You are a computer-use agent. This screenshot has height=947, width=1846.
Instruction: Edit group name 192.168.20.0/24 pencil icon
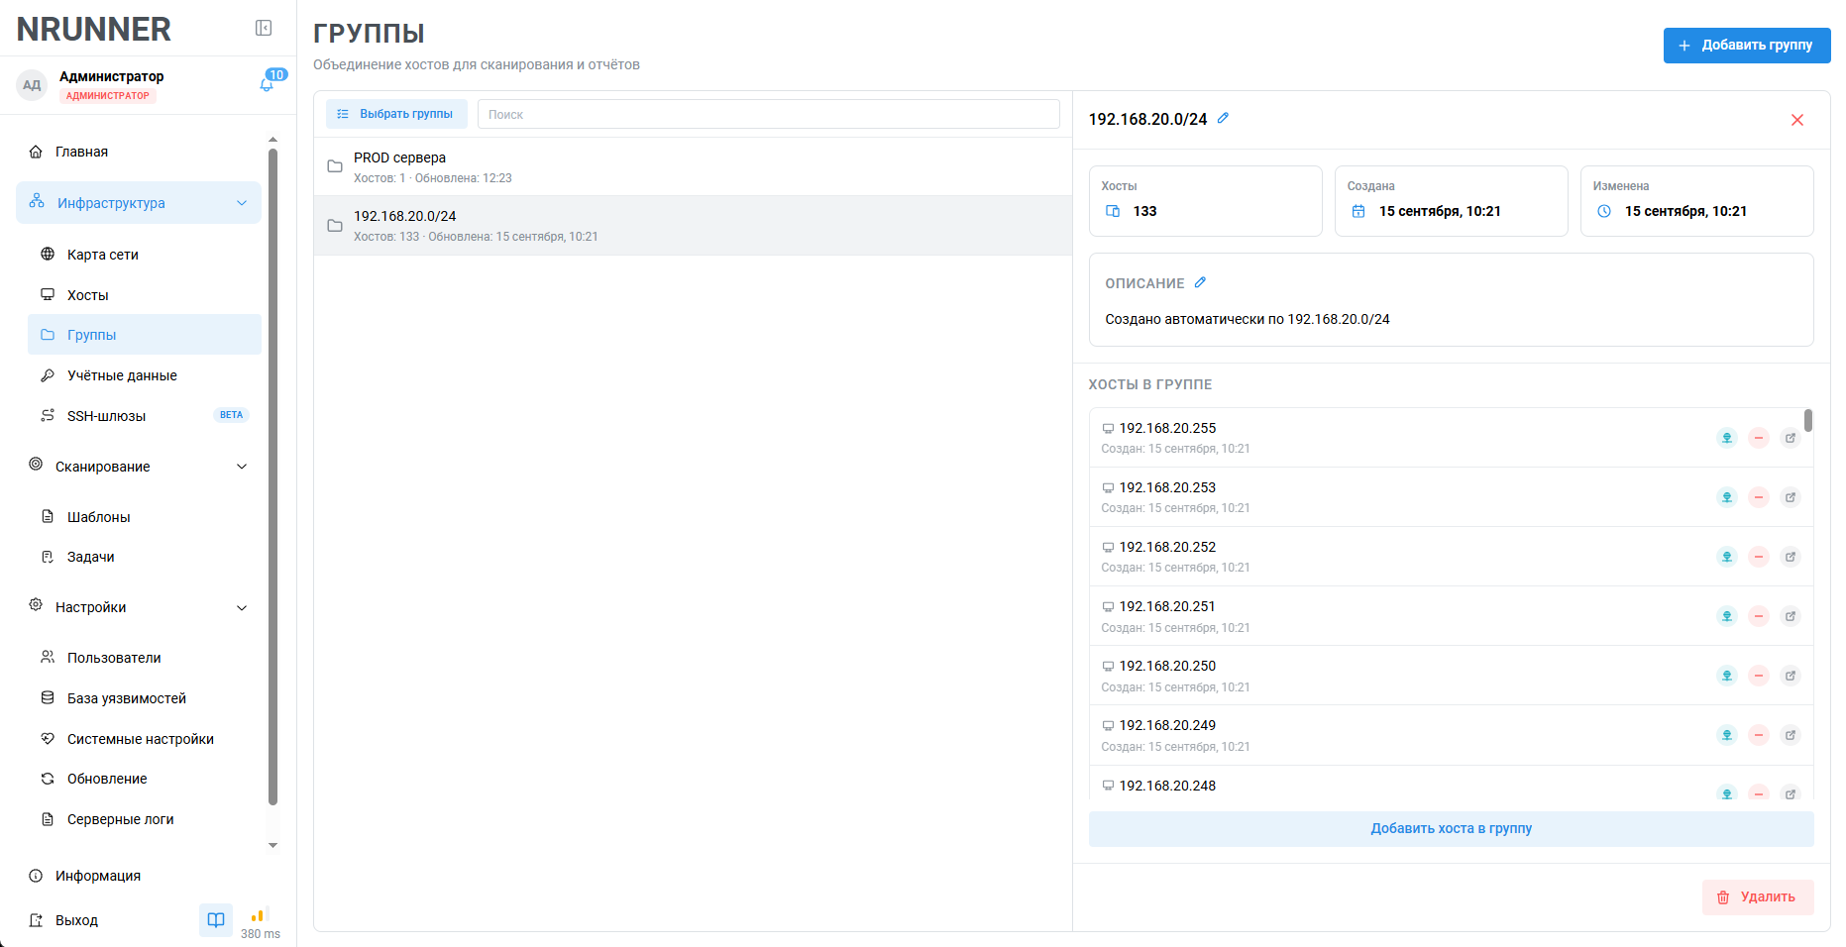tap(1223, 118)
